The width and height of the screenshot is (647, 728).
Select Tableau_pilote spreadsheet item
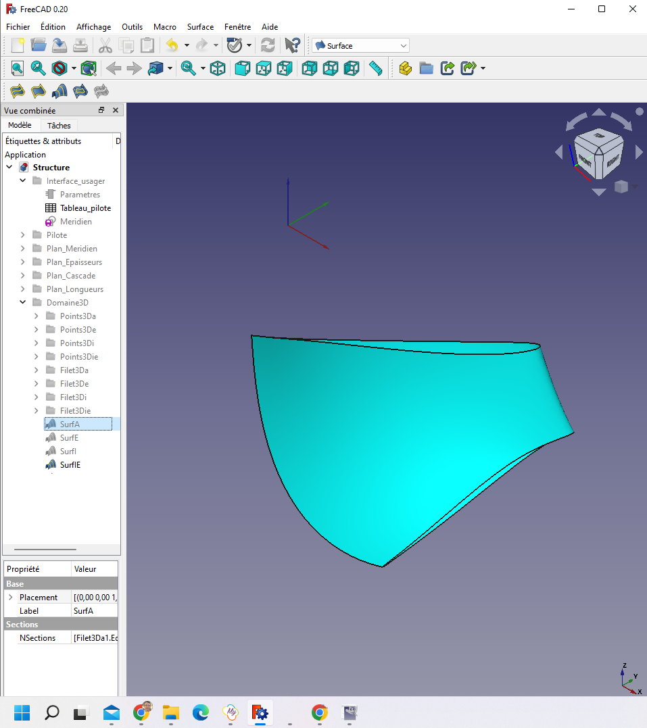[x=85, y=208]
